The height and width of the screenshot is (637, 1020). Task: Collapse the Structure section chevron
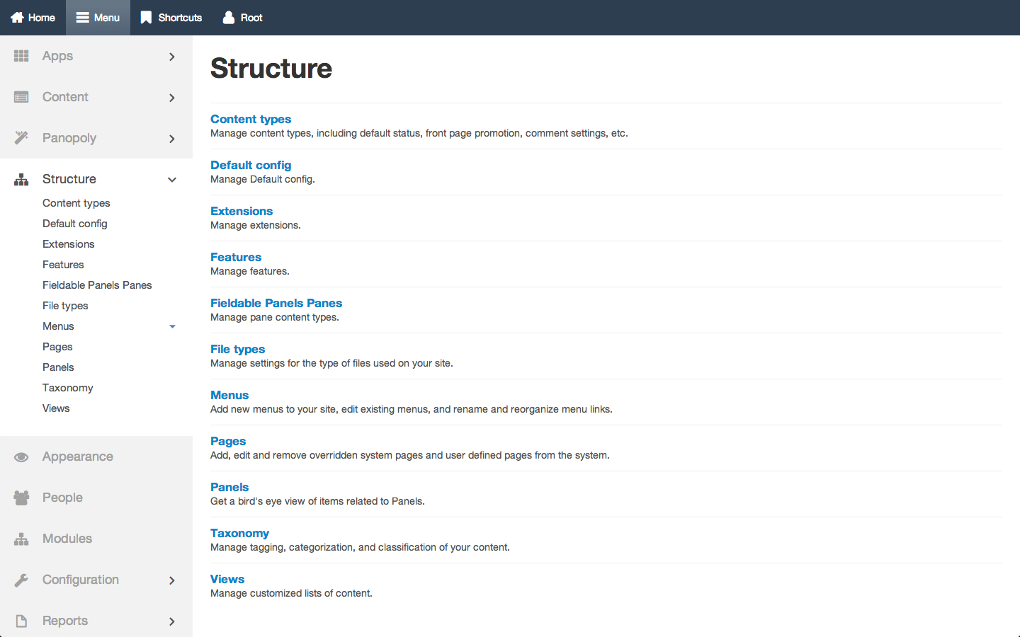pos(172,180)
